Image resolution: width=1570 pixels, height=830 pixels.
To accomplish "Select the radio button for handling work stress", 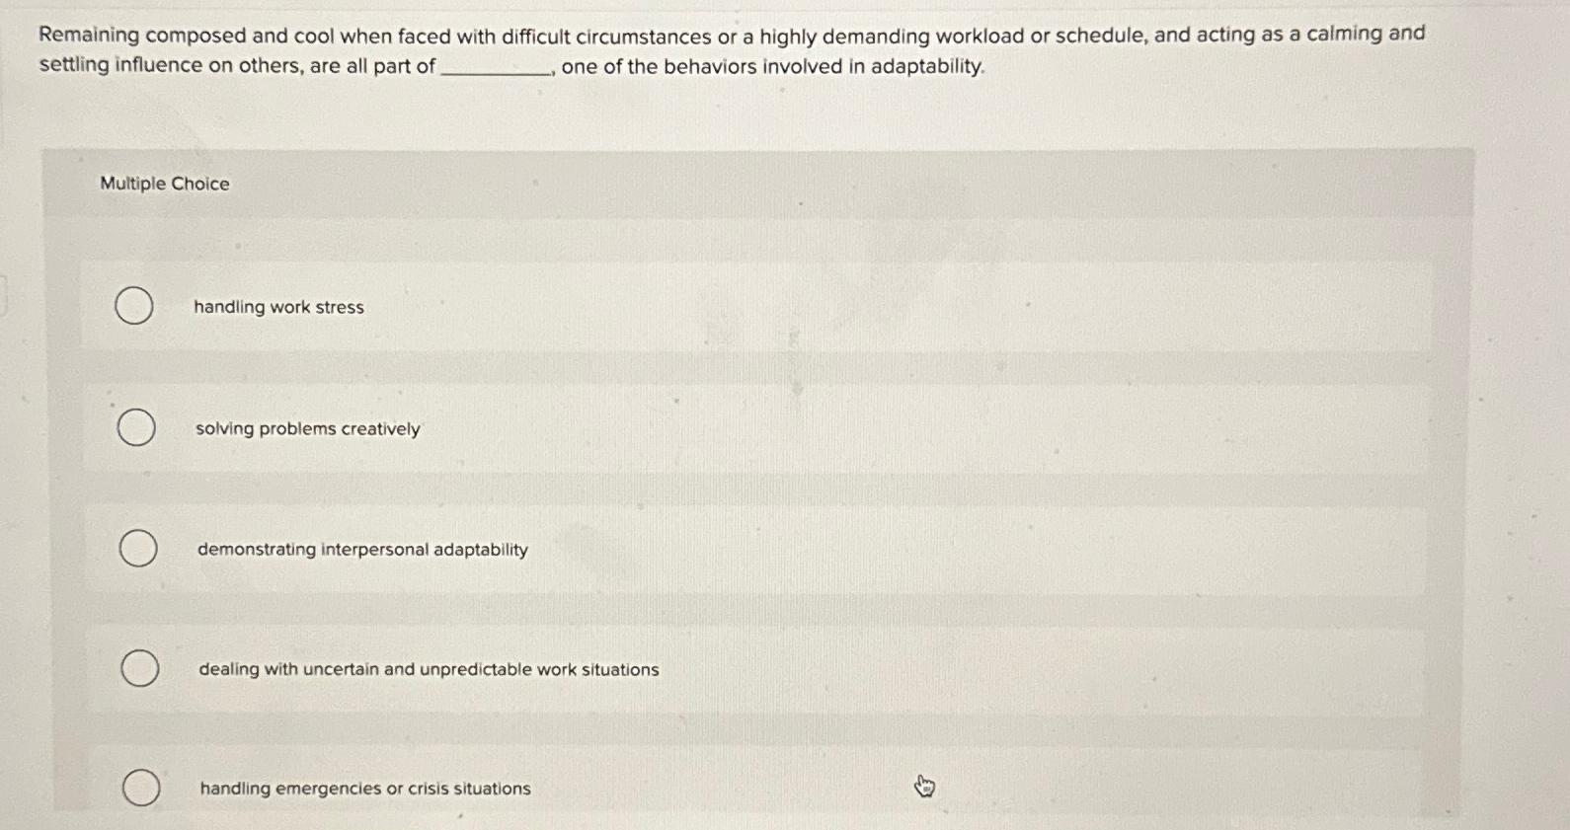I will coord(136,307).
